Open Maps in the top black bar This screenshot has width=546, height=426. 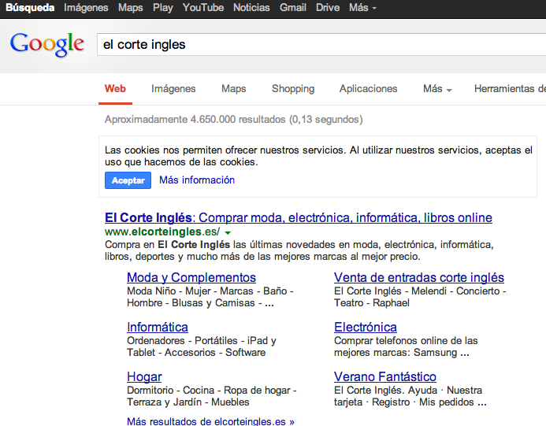pyautogui.click(x=130, y=8)
